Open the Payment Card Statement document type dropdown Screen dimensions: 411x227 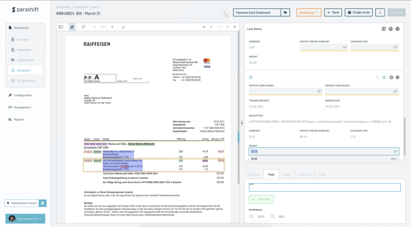(256, 12)
